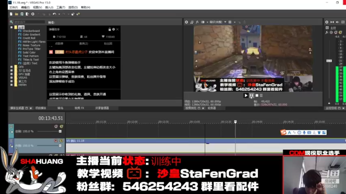The image size is (346, 194).
Task: Switch to 资源管理器 tab
Action: coord(102,108)
